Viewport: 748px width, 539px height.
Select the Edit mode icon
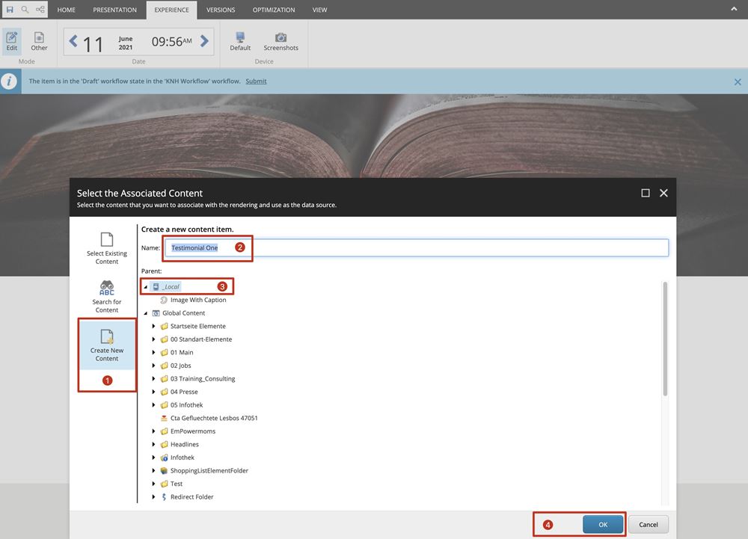point(12,41)
